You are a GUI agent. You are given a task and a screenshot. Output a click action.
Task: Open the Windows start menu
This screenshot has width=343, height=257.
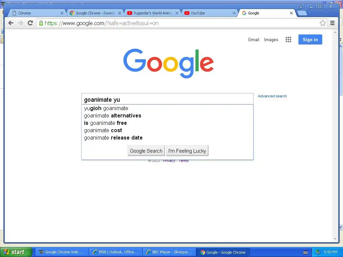pyautogui.click(x=16, y=252)
